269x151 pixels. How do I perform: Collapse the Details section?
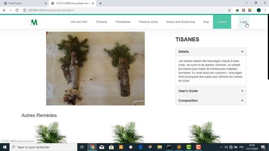pyautogui.click(x=211, y=52)
